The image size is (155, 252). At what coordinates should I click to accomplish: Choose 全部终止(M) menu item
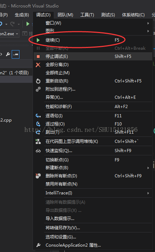point(92,73)
